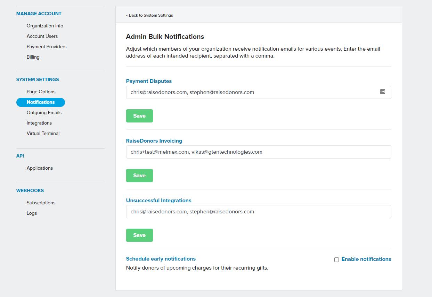432x297 pixels.
Task: View webhook Subscriptions
Action: [41, 203]
